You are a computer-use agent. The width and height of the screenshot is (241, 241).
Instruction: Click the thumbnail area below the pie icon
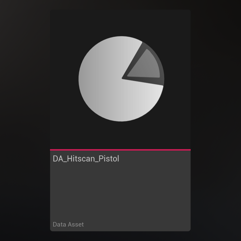[120, 136]
